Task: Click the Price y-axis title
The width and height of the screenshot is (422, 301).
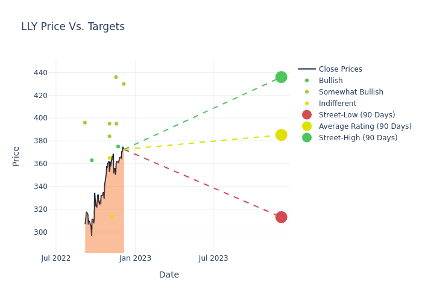Action: click(16, 156)
